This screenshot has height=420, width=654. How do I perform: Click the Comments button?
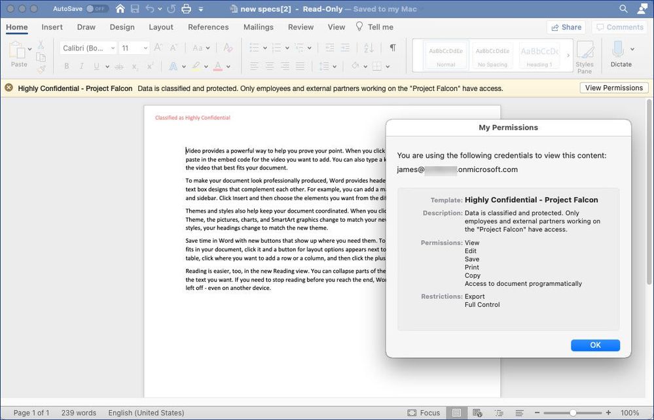pyautogui.click(x=620, y=27)
